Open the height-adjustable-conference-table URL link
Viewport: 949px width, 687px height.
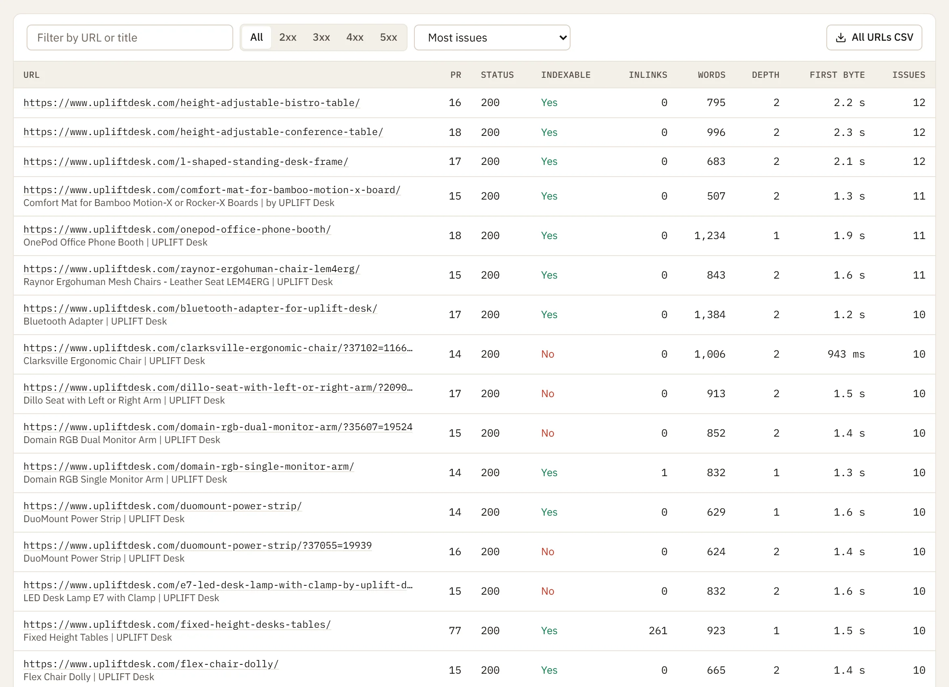[x=203, y=132]
